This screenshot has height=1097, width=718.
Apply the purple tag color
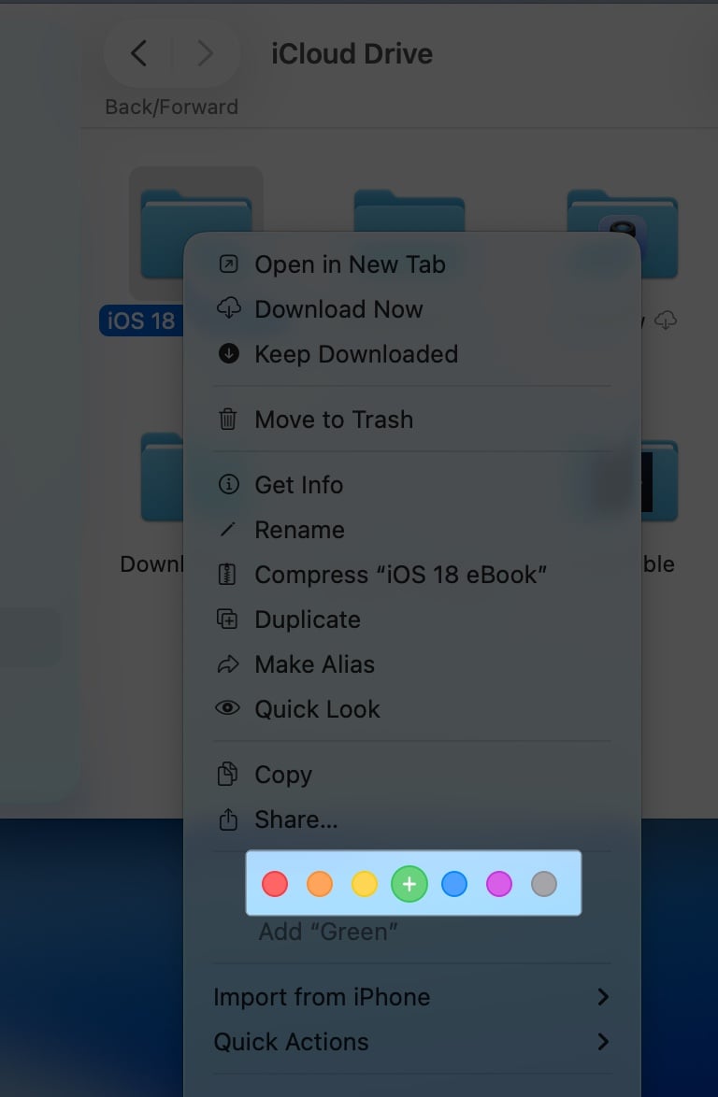coord(499,884)
